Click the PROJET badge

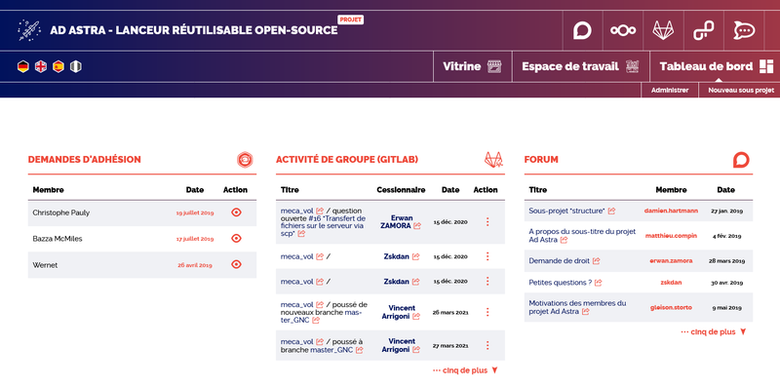(x=351, y=19)
